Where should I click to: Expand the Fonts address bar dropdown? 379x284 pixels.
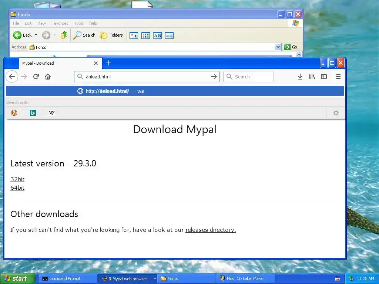coord(278,47)
